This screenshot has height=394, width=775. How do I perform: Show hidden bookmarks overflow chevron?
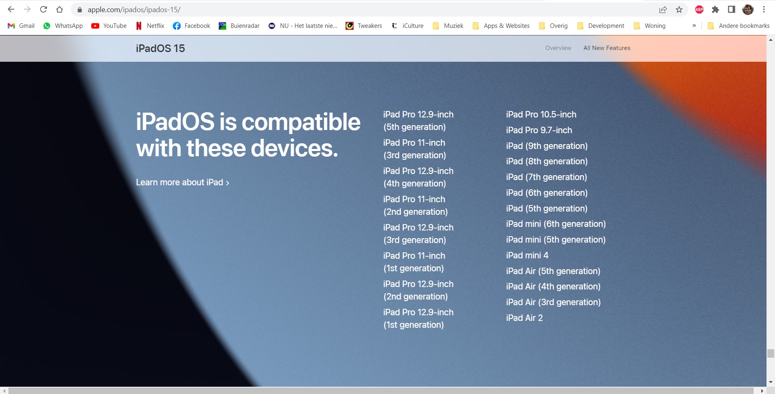[694, 26]
